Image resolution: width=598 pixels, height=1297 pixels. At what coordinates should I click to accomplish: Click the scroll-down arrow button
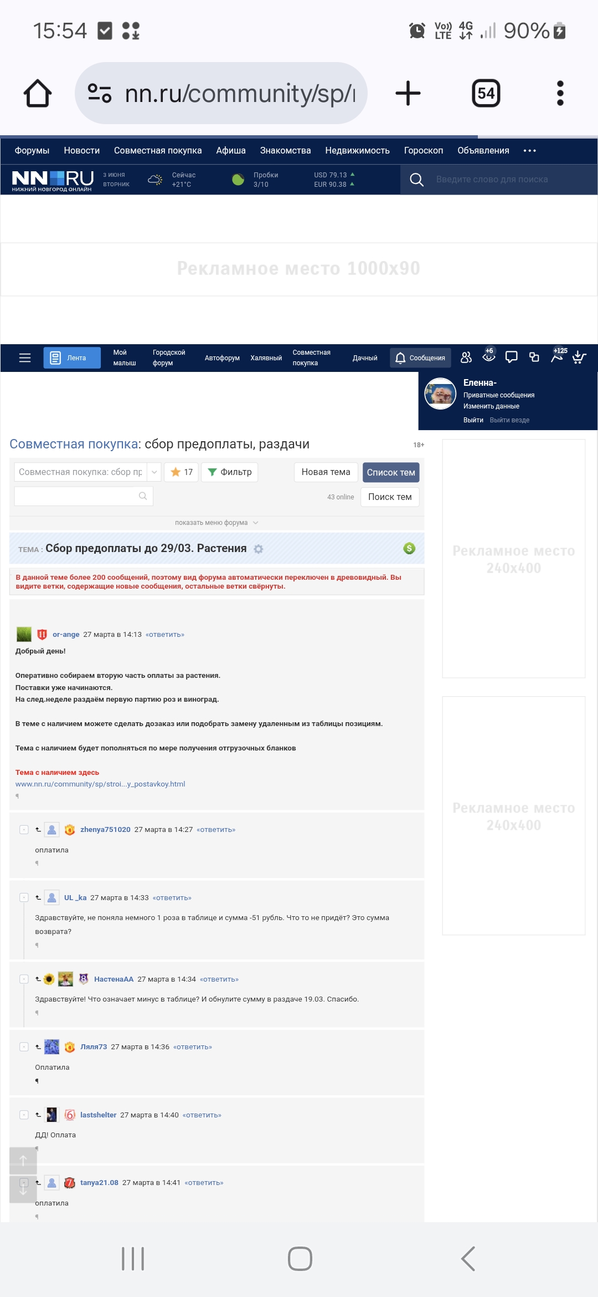pos(23,1189)
